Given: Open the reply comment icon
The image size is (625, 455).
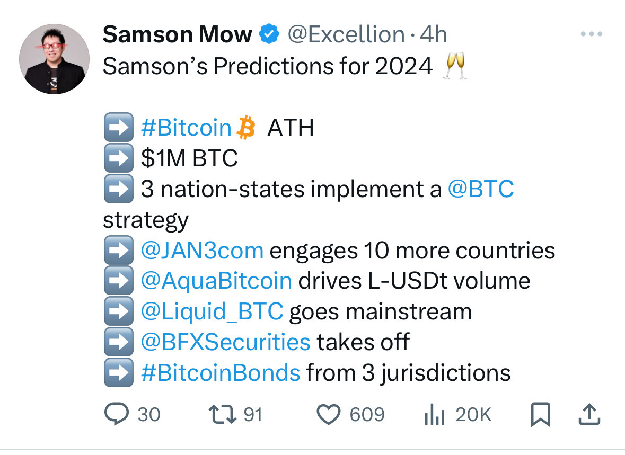Looking at the screenshot, I should point(117,414).
